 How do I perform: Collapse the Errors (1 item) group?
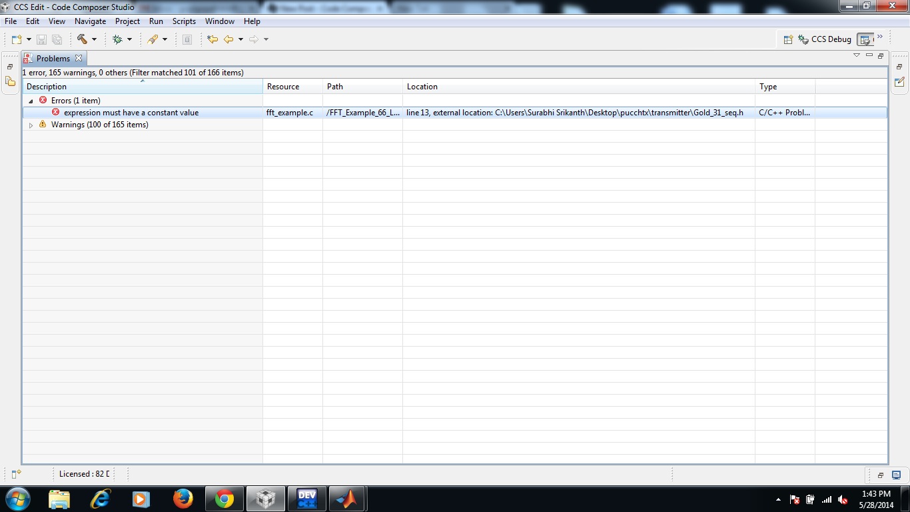click(31, 101)
